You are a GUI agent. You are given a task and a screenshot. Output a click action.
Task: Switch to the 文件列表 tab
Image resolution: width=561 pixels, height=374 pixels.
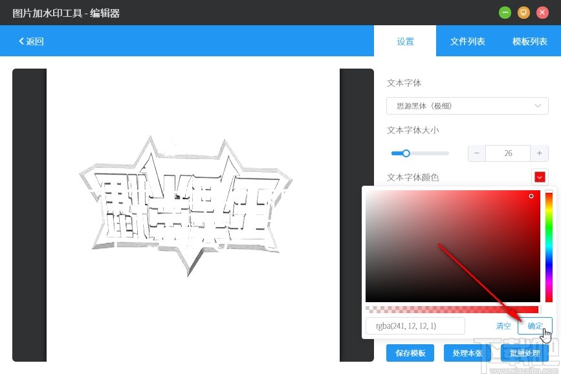point(467,41)
